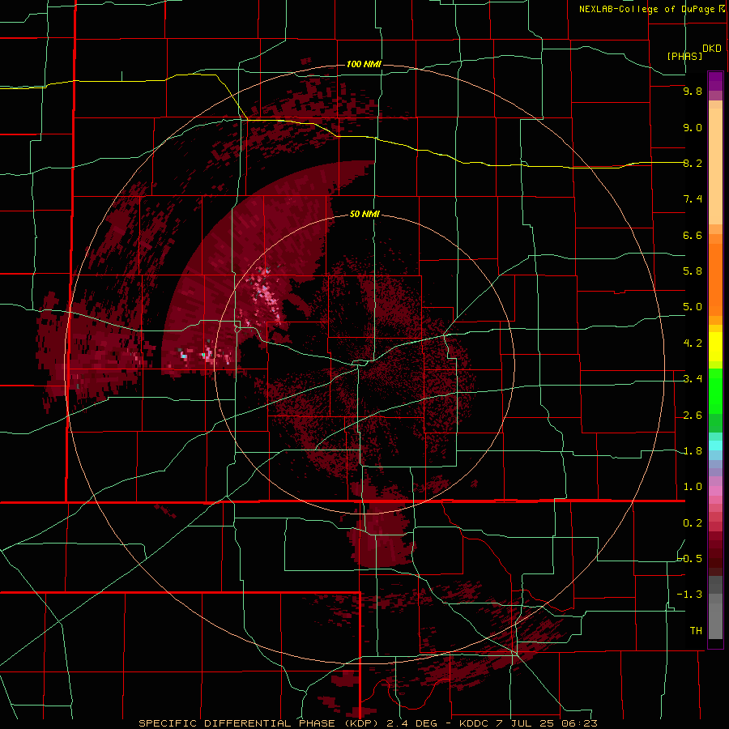Click the 4.2 scale value
This screenshot has height=729, width=729.
tap(693, 343)
